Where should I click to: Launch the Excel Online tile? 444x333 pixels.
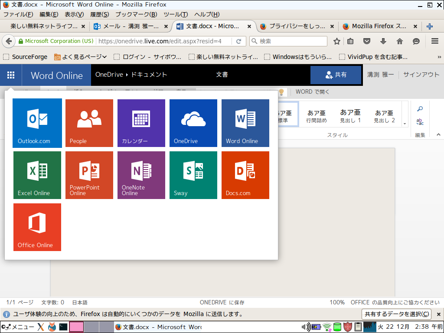[37, 175]
